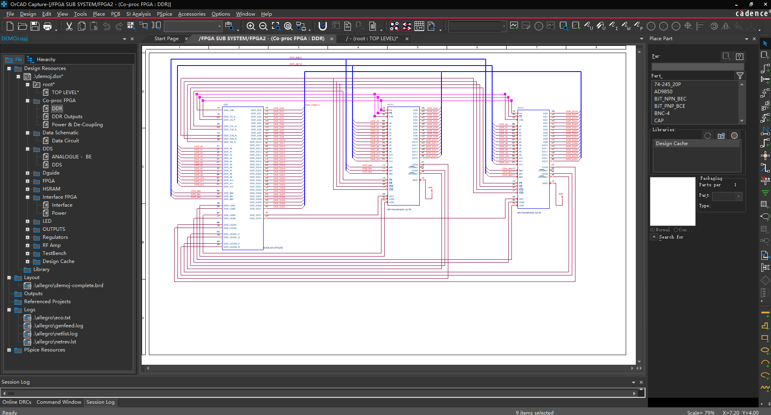Select the demoj-complete.brd layout file
This screenshot has width=771, height=415.
(x=68, y=286)
